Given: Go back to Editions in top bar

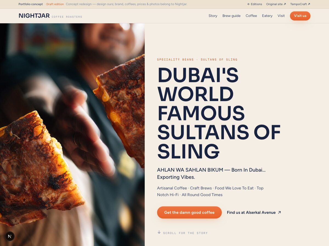Looking at the screenshot, I should pyautogui.click(x=255, y=4).
